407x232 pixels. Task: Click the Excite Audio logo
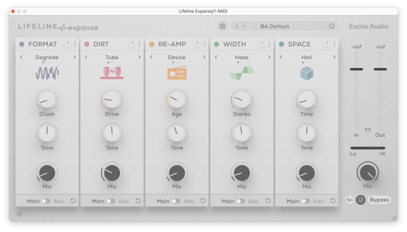(369, 27)
